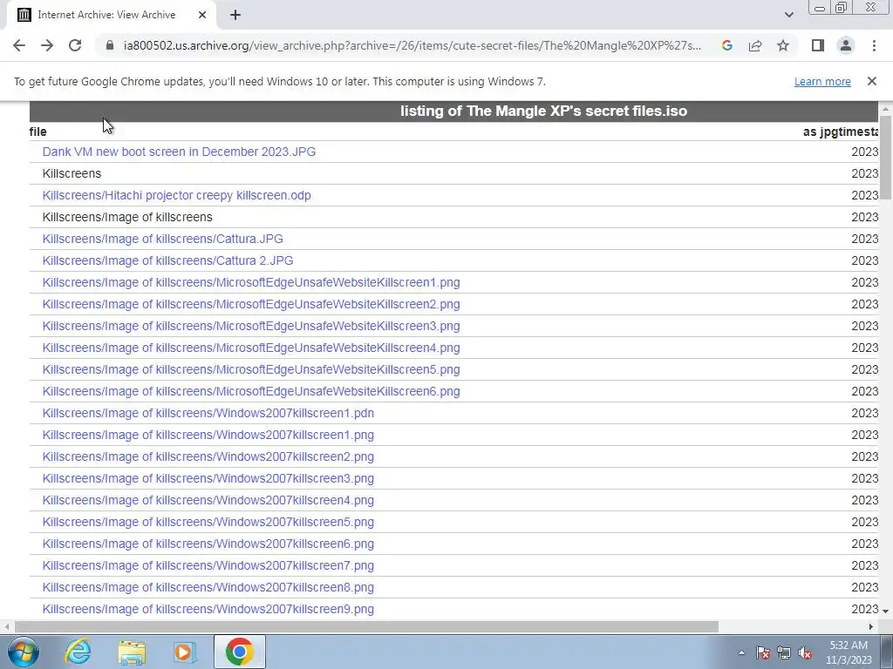Screen dimensions: 893x669
Task: Reload the current page
Action: point(75,45)
